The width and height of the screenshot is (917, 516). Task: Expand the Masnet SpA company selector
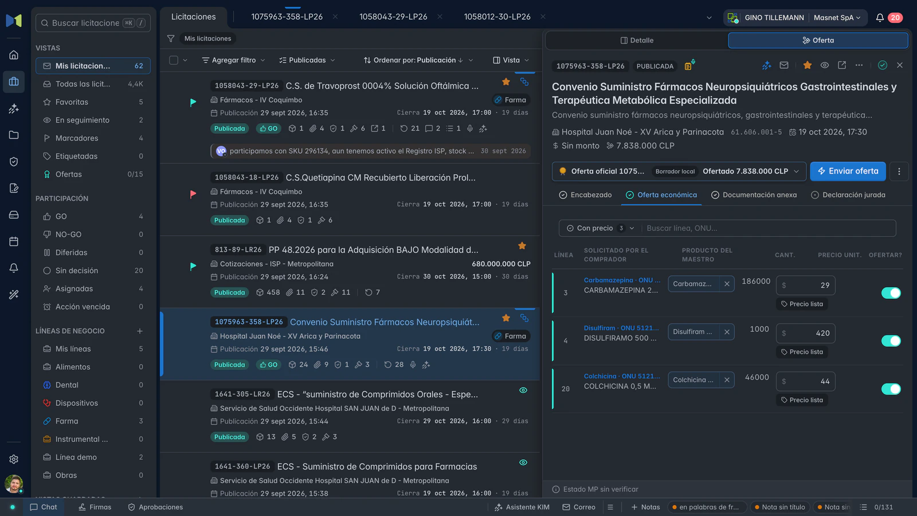(x=837, y=18)
